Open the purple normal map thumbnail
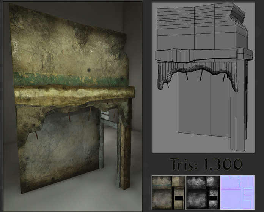This screenshot has width=264, height=212. pos(237,193)
